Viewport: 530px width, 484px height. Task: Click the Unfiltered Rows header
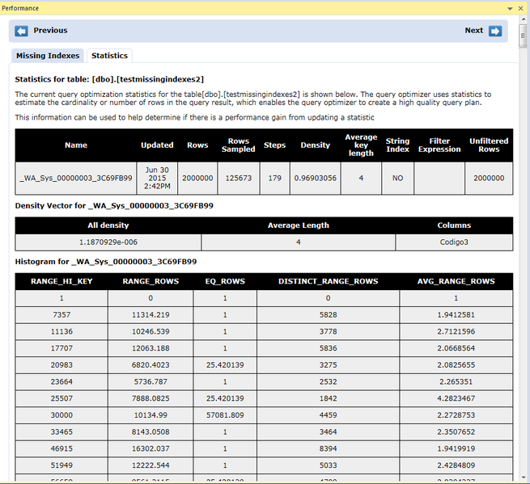pyautogui.click(x=489, y=145)
